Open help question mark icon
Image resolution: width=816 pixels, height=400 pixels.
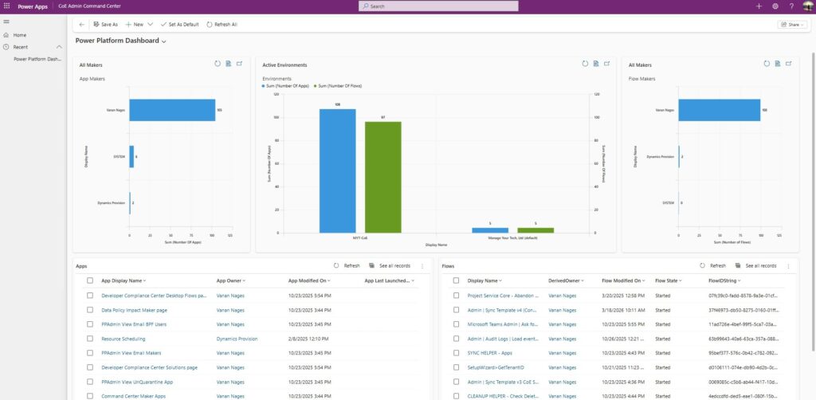791,6
